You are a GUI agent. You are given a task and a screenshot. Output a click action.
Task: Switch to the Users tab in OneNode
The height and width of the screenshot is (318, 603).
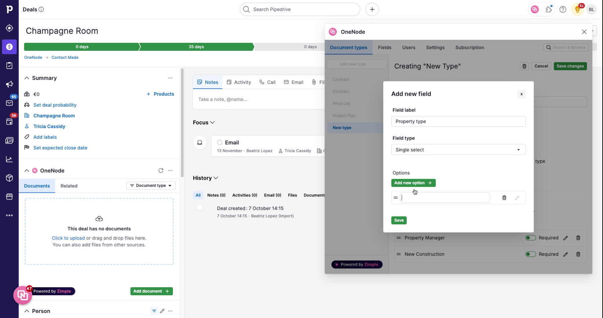point(409,48)
